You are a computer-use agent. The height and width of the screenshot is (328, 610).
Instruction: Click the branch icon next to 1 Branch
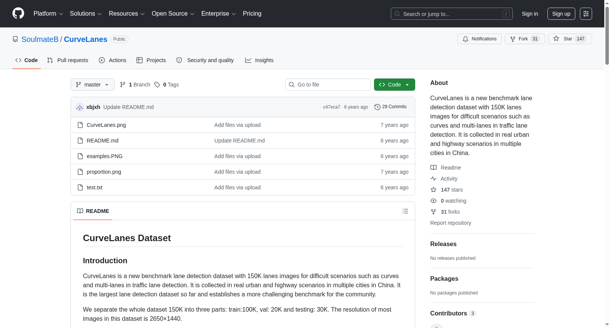(123, 85)
